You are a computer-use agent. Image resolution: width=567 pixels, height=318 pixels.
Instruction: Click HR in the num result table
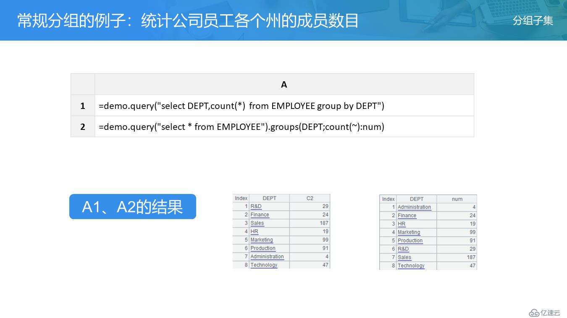pos(402,224)
